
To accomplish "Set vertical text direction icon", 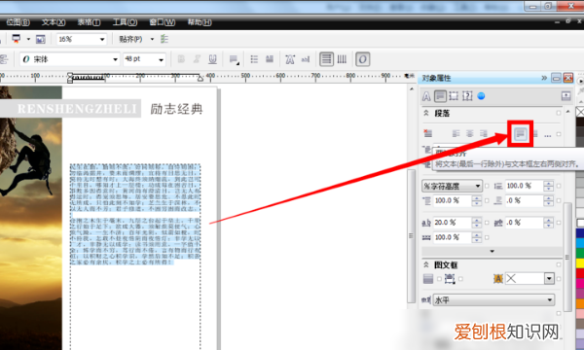I will [x=342, y=59].
